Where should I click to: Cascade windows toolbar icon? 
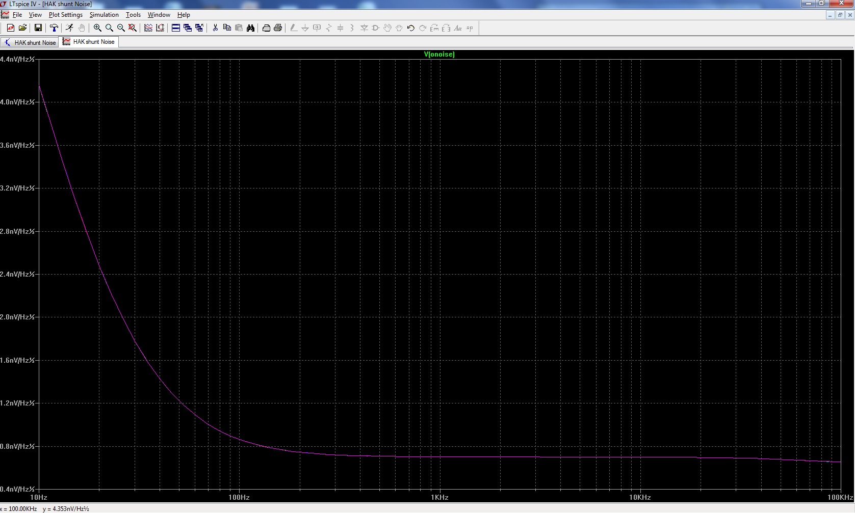(188, 28)
